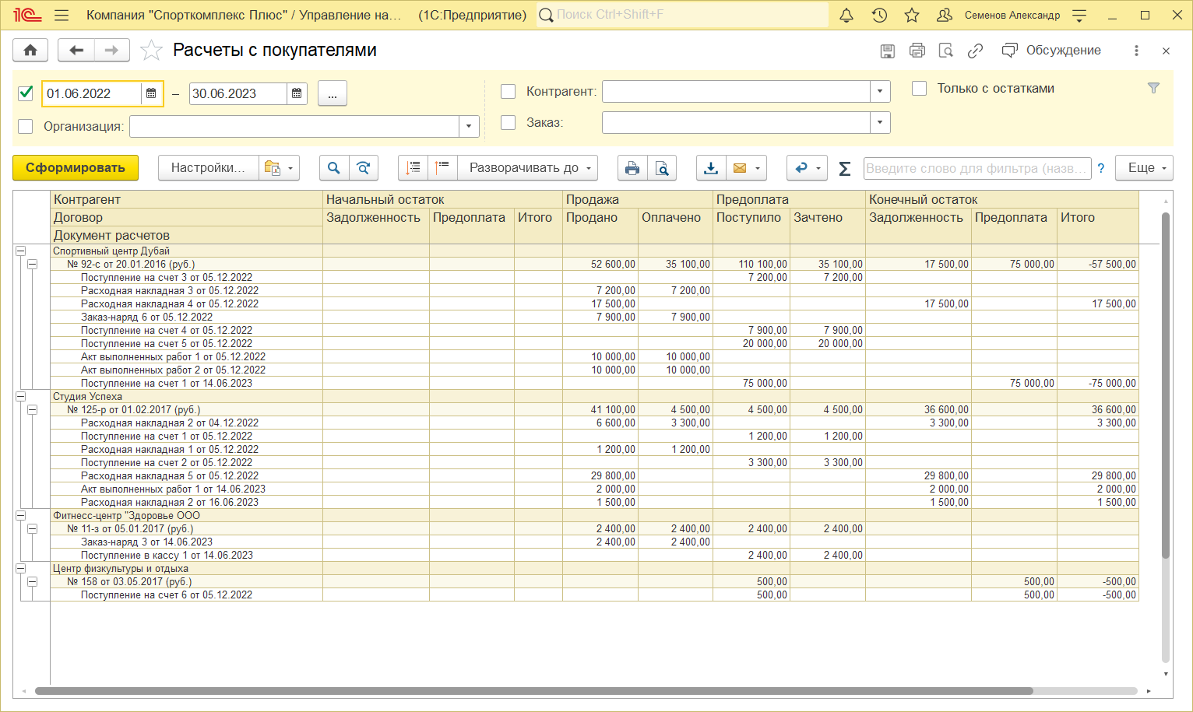Collapse the Спортивный центр Дубай group

tap(21, 251)
